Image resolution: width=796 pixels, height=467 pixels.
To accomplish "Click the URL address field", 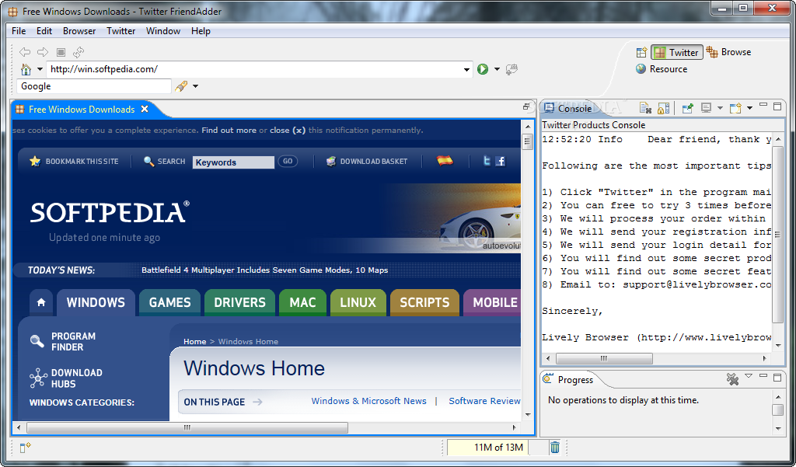I will 254,69.
